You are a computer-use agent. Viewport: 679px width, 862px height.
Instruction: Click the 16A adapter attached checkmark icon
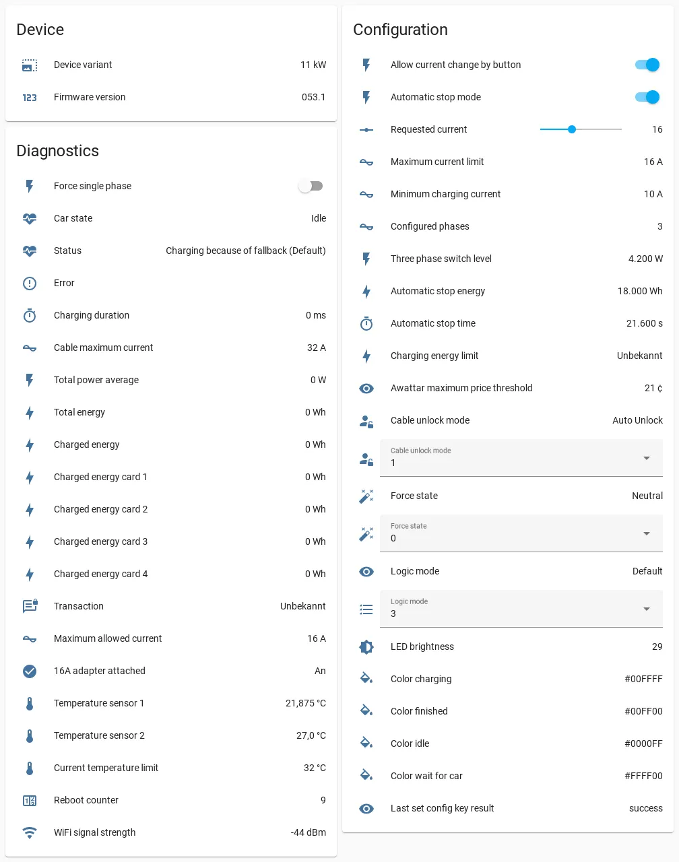pos(30,671)
